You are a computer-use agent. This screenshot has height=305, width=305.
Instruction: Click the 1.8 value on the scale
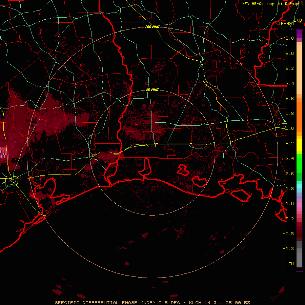click(x=290, y=189)
